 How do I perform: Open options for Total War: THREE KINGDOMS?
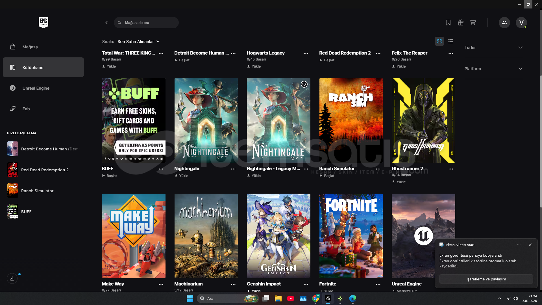(x=161, y=53)
